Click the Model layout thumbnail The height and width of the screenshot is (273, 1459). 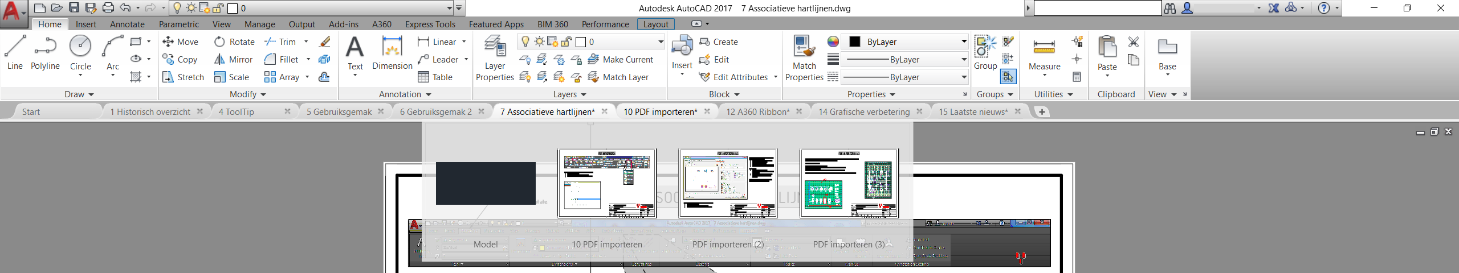(486, 183)
